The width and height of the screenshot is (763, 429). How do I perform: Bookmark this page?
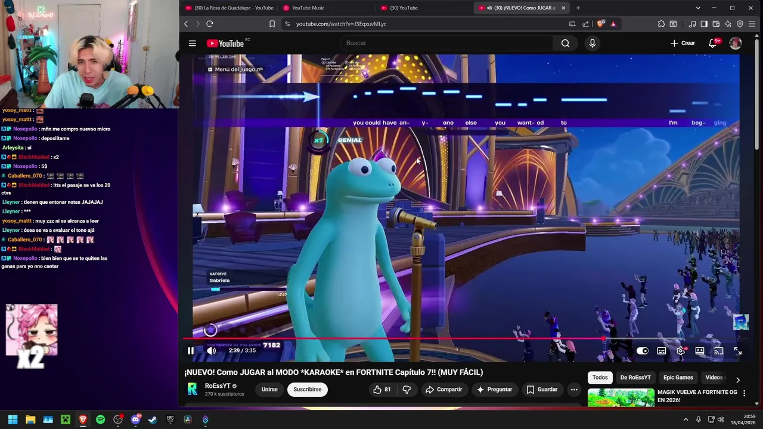tap(272, 24)
